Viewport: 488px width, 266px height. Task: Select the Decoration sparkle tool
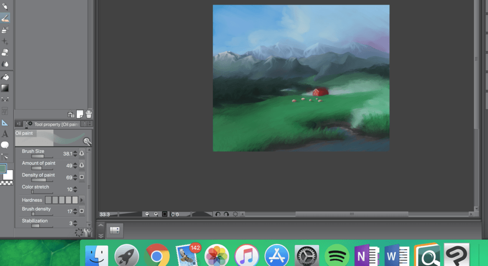pyautogui.click(x=5, y=41)
